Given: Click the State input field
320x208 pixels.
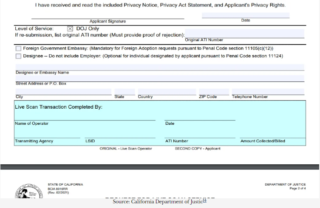Looking at the screenshot, I should tap(125, 92).
